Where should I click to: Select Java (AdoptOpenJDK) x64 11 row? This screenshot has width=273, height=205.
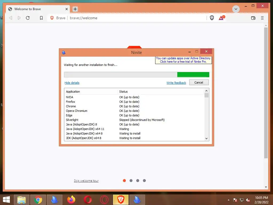tap(134, 129)
